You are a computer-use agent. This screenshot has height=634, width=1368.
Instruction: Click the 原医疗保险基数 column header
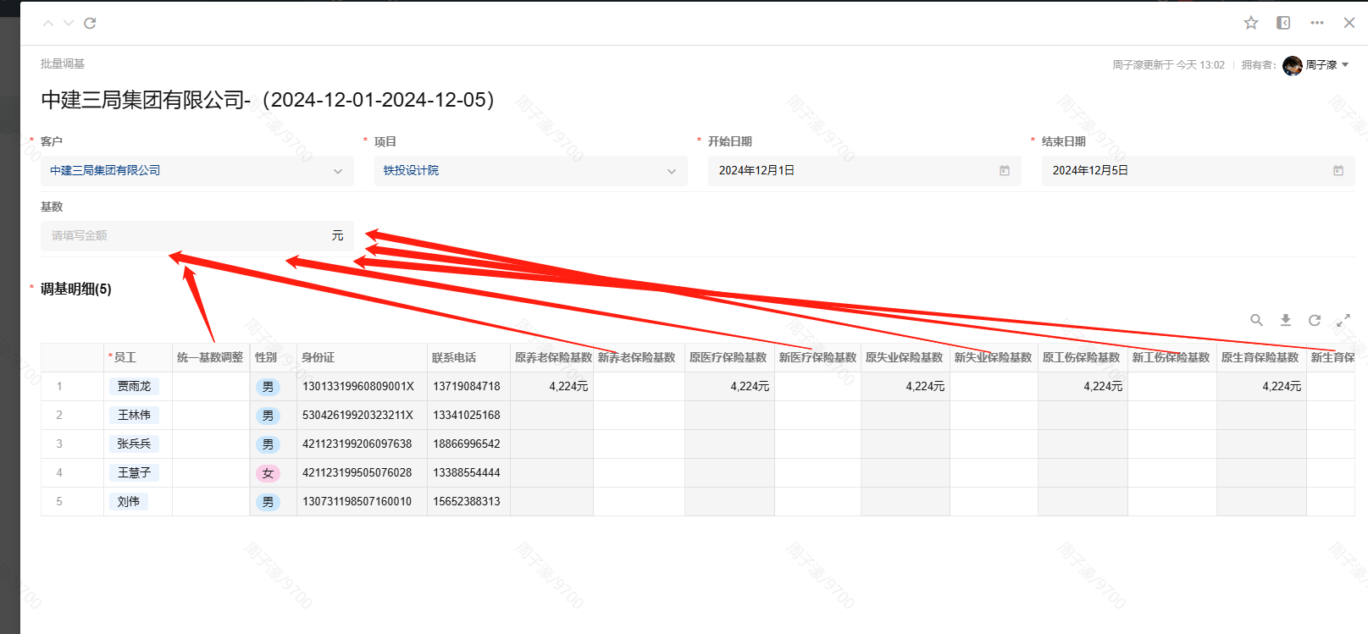pos(730,358)
